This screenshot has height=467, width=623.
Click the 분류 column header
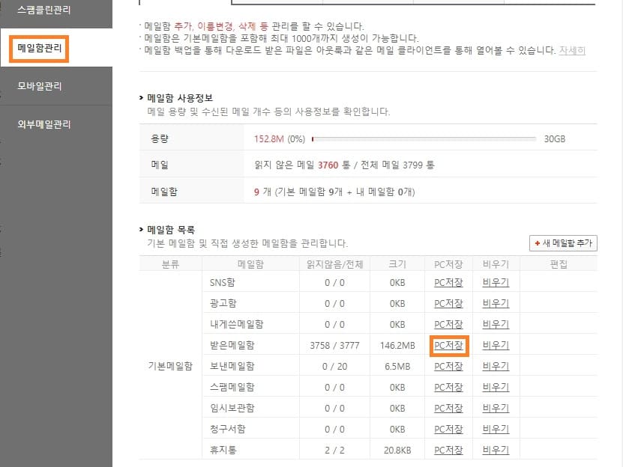coord(170,264)
